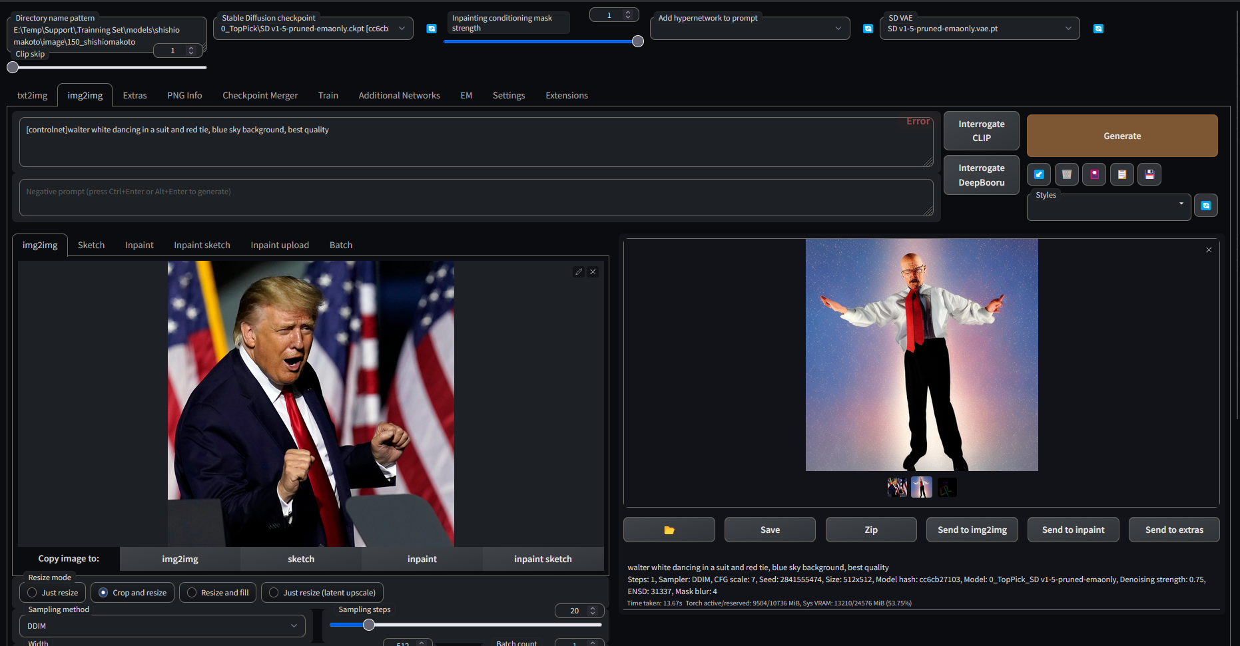Viewport: 1240px width, 646px height.
Task: Open the EM tab
Action: tap(466, 95)
